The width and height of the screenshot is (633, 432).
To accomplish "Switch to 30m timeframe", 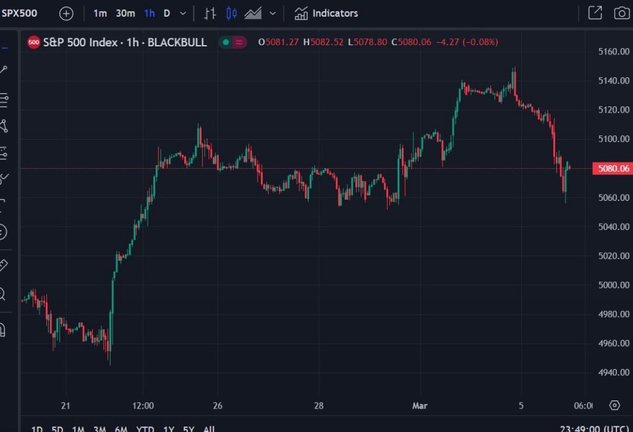I will pyautogui.click(x=125, y=13).
